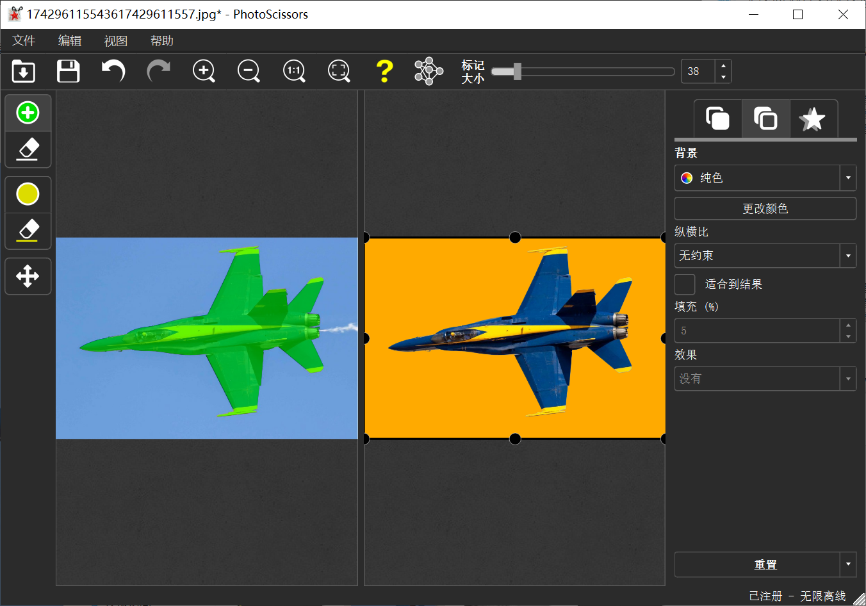
Task: Select the yellow marker tool
Action: [x=28, y=194]
